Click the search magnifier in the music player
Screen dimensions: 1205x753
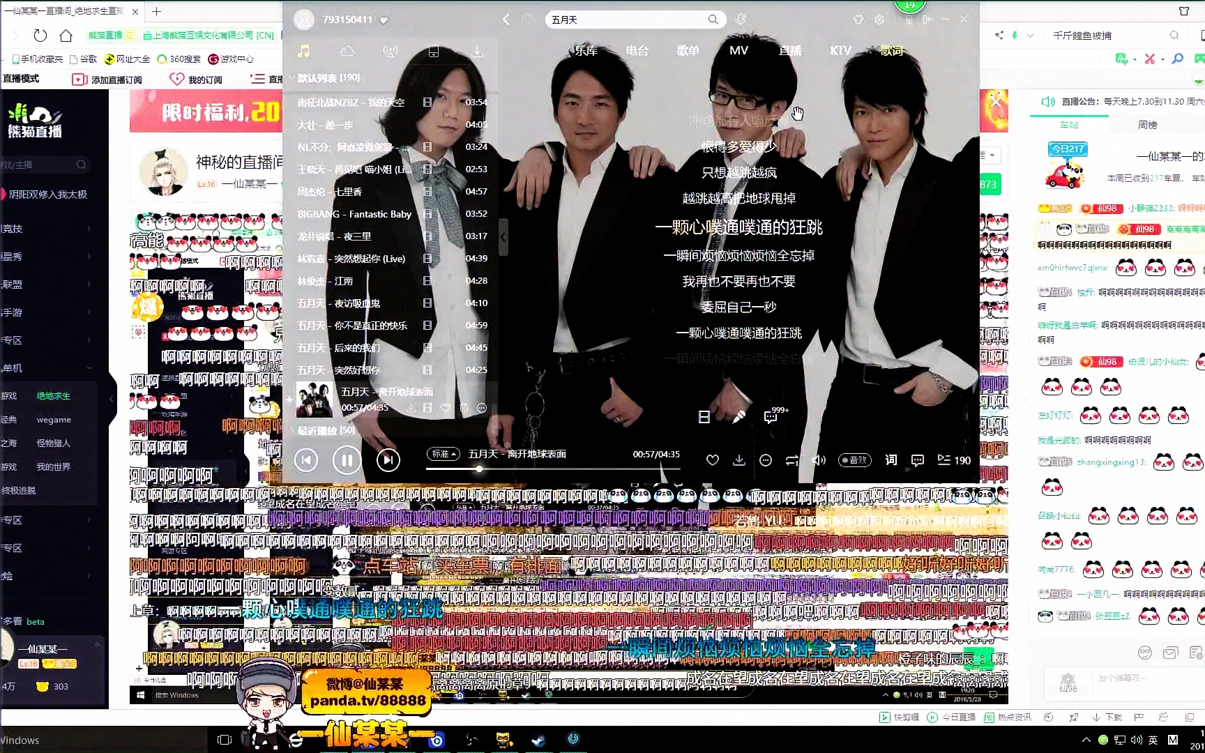click(x=713, y=20)
